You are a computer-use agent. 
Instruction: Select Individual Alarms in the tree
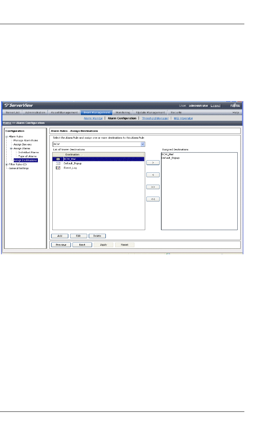pyautogui.click(x=29, y=152)
